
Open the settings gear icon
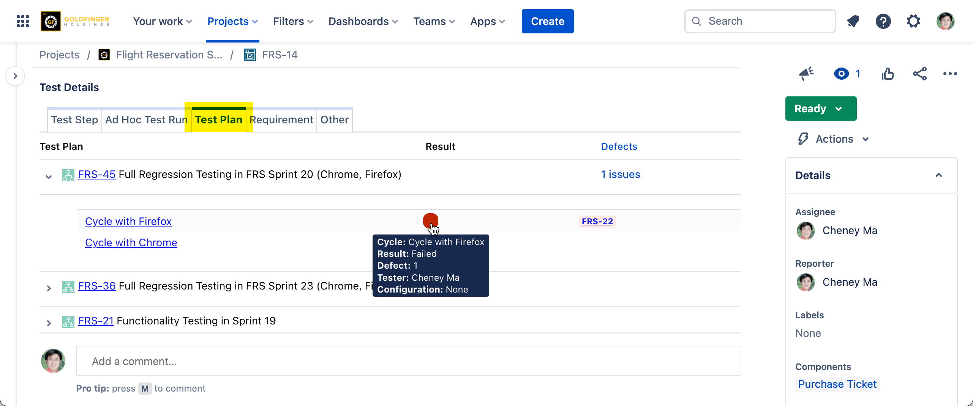913,21
